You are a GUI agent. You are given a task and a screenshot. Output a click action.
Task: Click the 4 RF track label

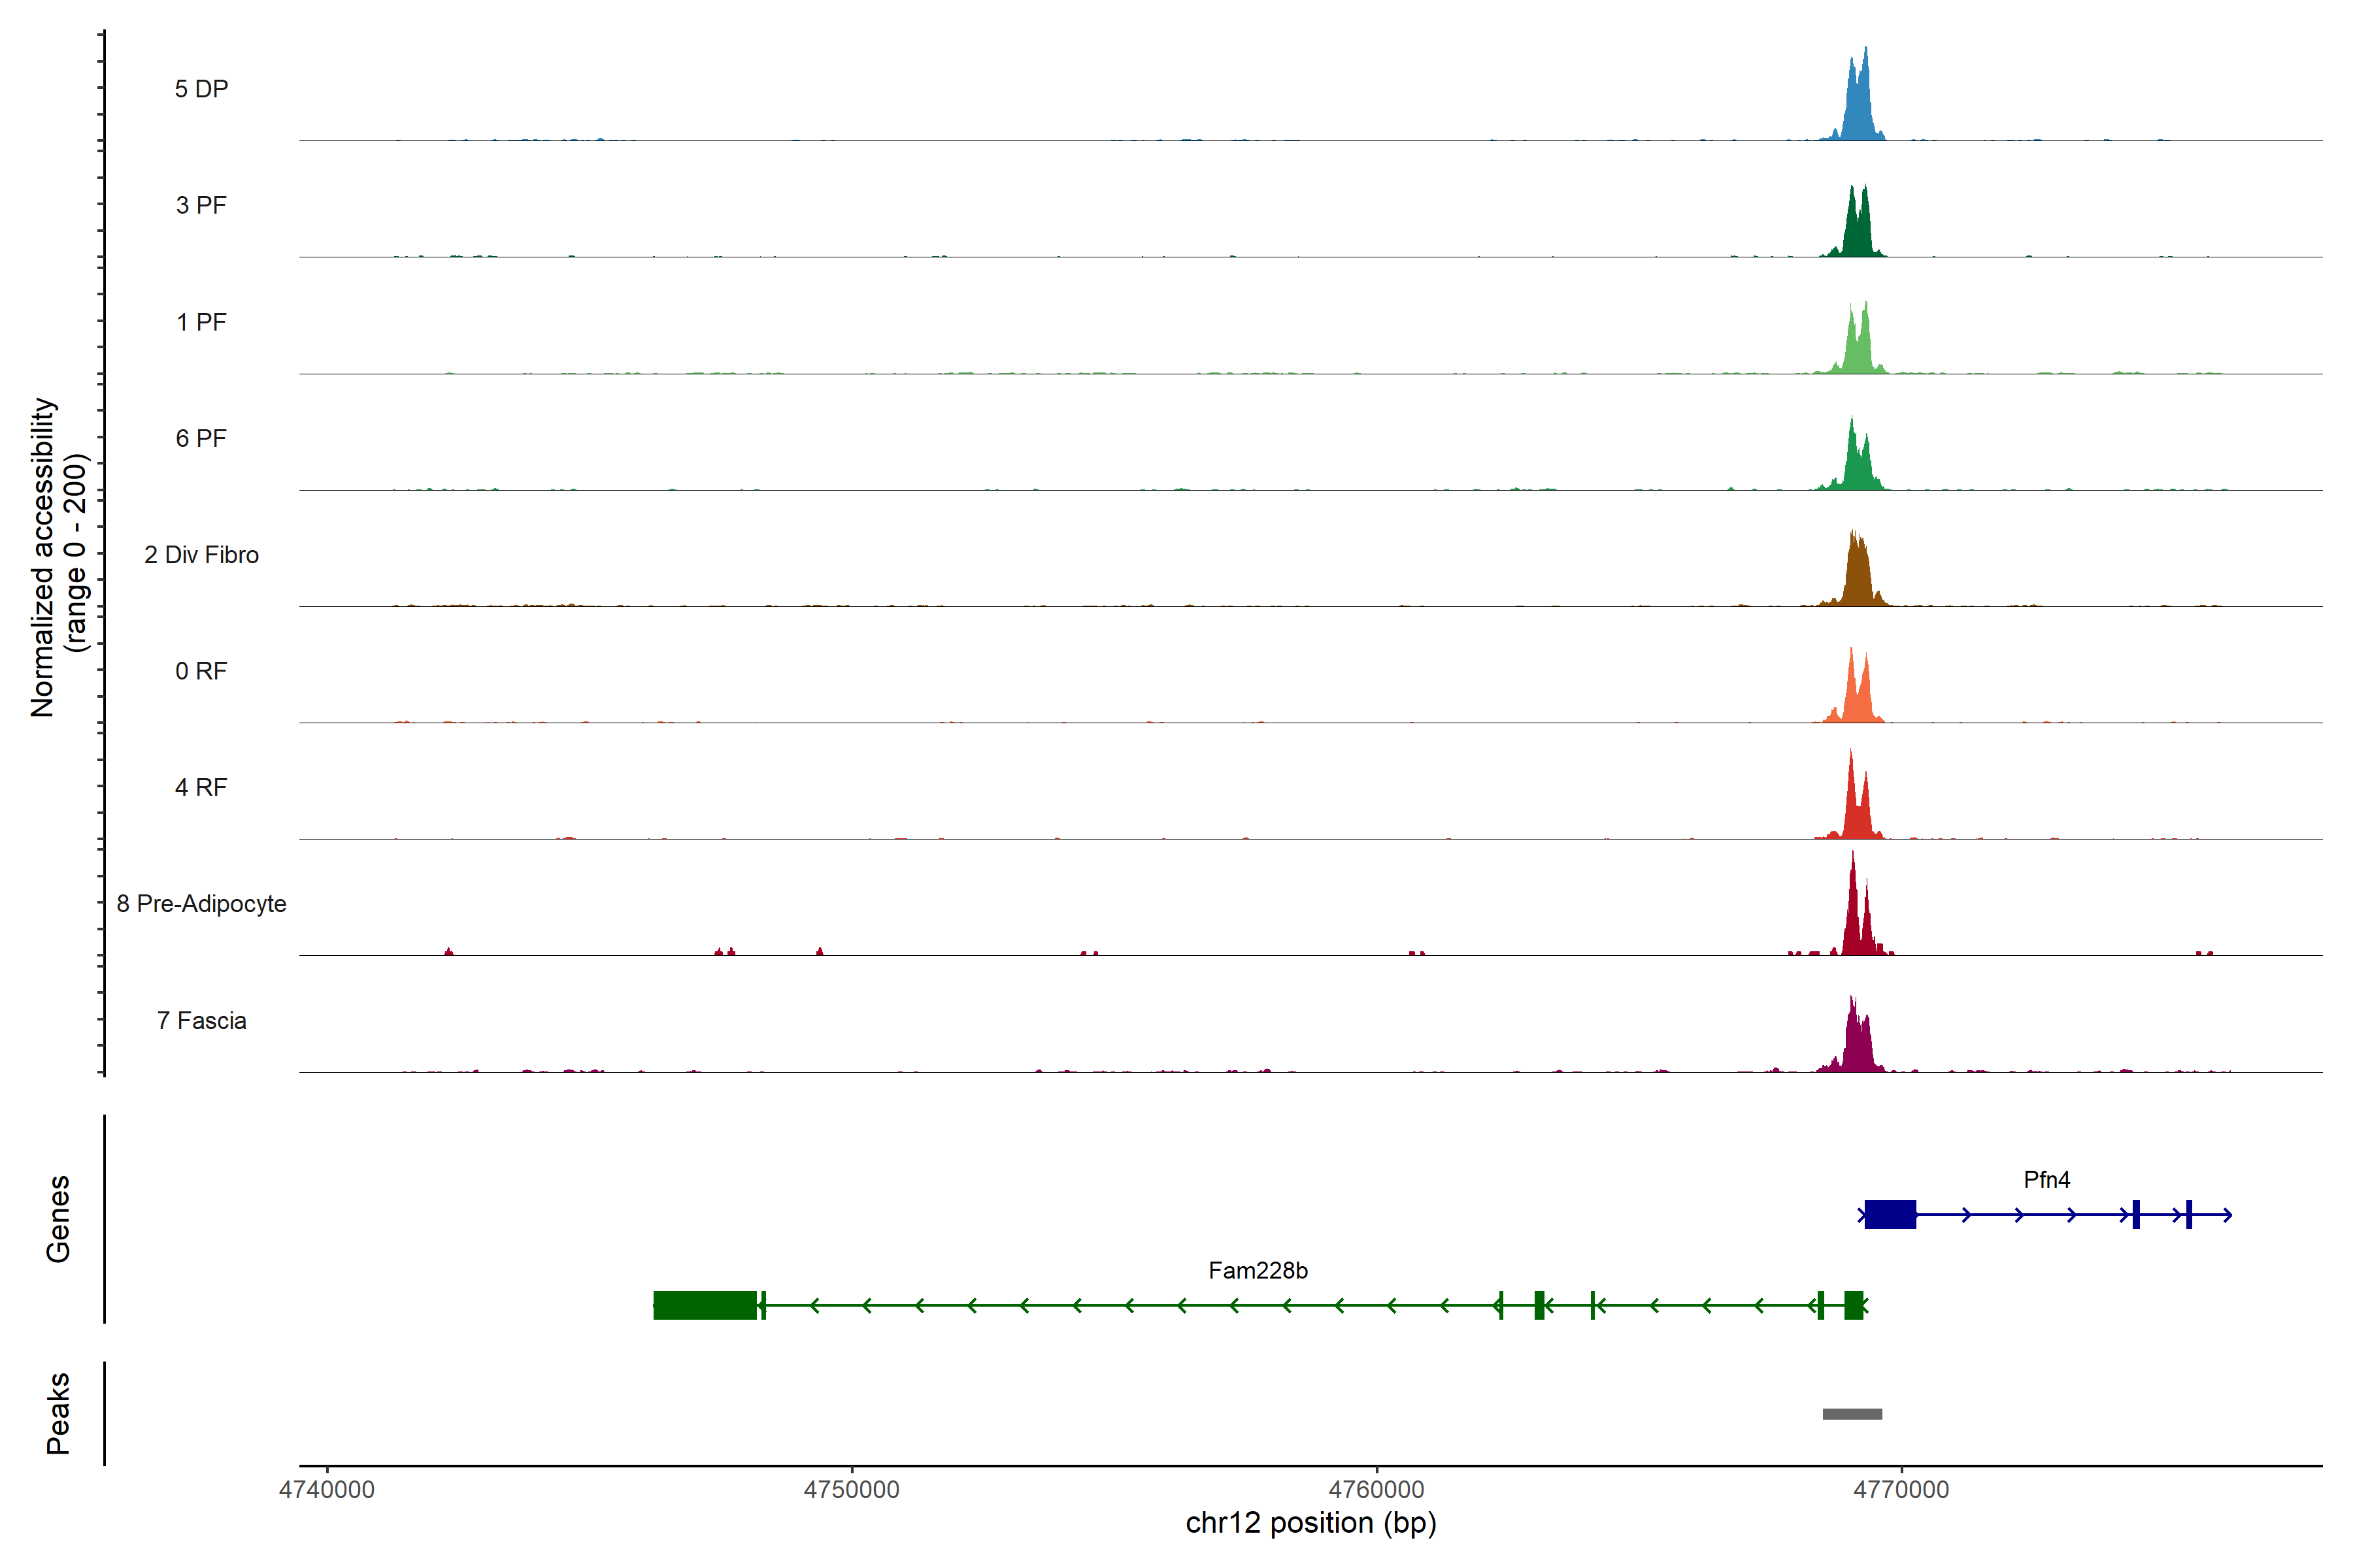coord(201,788)
